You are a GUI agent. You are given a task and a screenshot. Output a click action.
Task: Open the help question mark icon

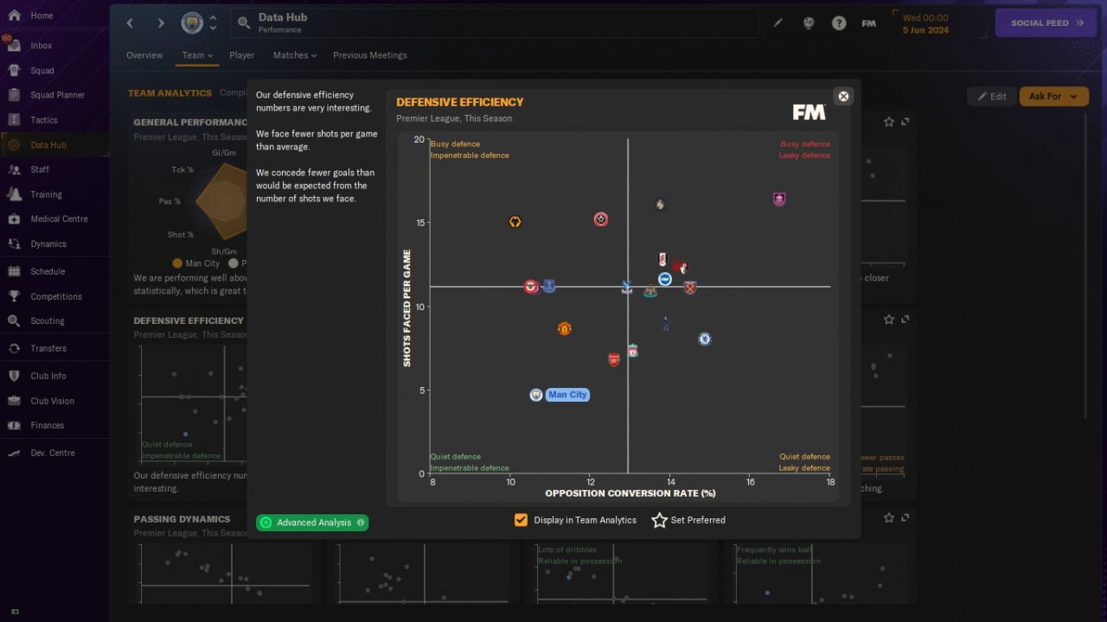(839, 23)
